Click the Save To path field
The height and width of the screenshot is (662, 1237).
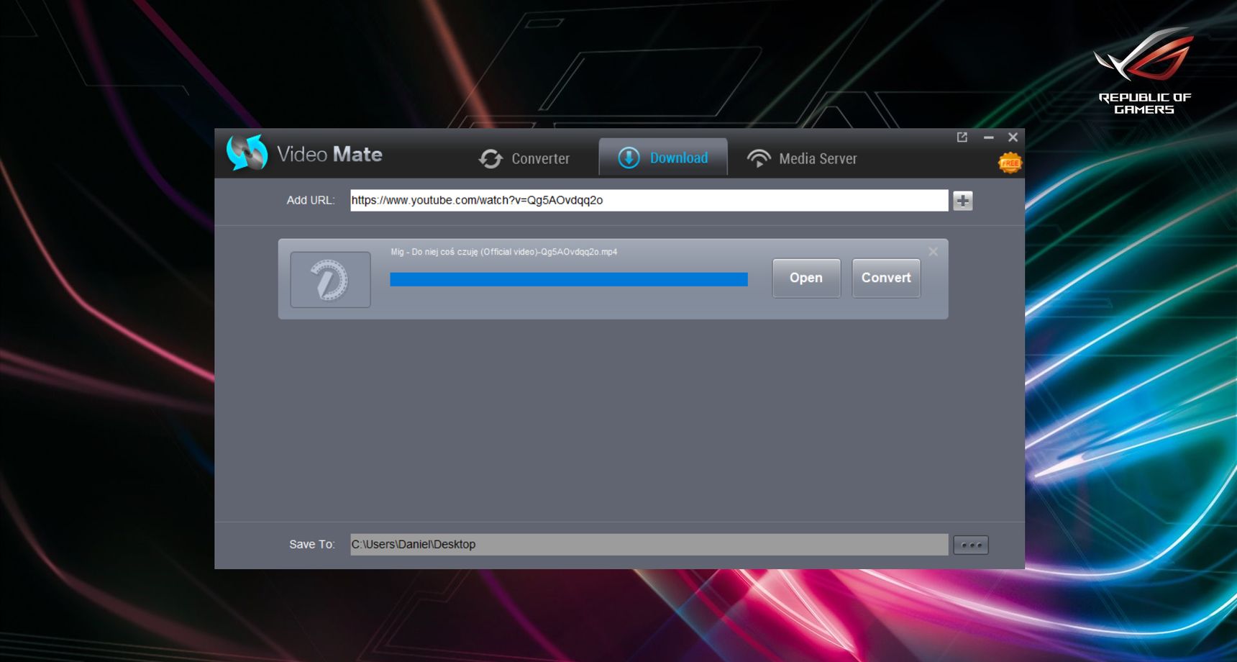[x=649, y=544]
